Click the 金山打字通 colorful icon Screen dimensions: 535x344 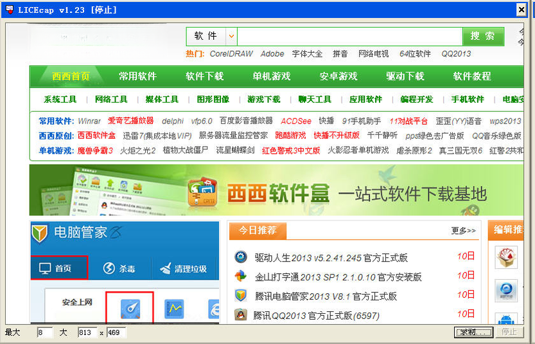(241, 276)
